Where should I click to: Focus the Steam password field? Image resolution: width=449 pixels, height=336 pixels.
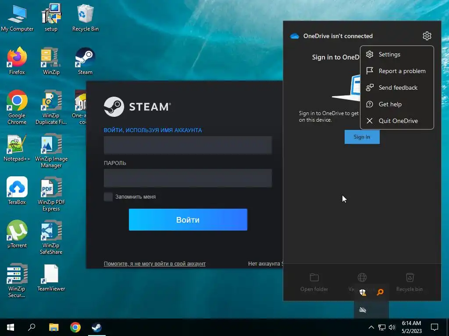coord(188,178)
